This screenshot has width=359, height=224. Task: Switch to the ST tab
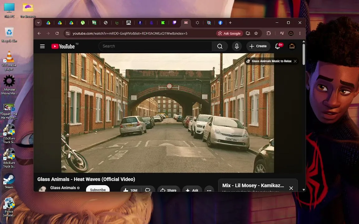click(x=94, y=23)
